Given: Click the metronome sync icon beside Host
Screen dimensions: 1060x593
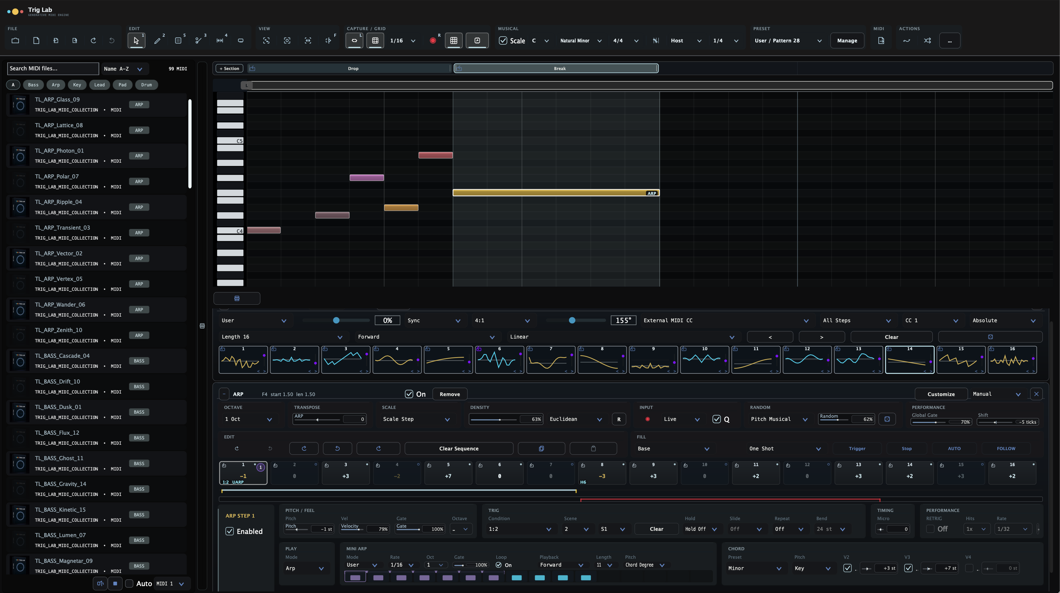Looking at the screenshot, I should tap(656, 40).
